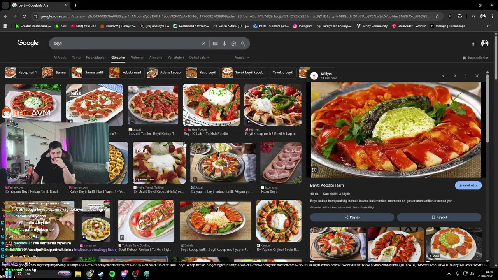Open the Chrome apps shortcut in bookmarks bar
This screenshot has width=498, height=280.
point(5,26)
